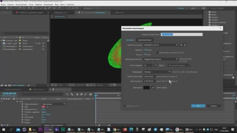Viewport: 237px width, 133px height.
Task: Open the Окно menu
Action: [62, 4]
